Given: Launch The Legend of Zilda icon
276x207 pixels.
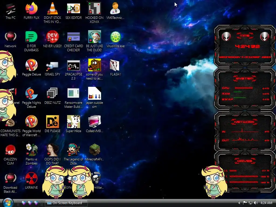Looking at the screenshot, I should click(73, 150).
